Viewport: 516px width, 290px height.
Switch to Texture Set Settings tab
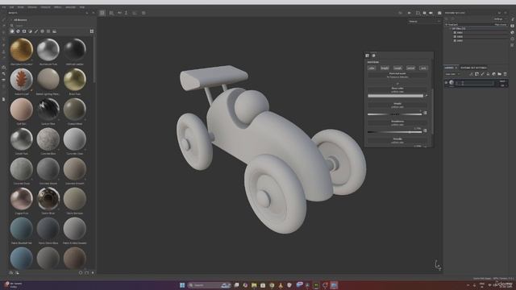(473, 68)
